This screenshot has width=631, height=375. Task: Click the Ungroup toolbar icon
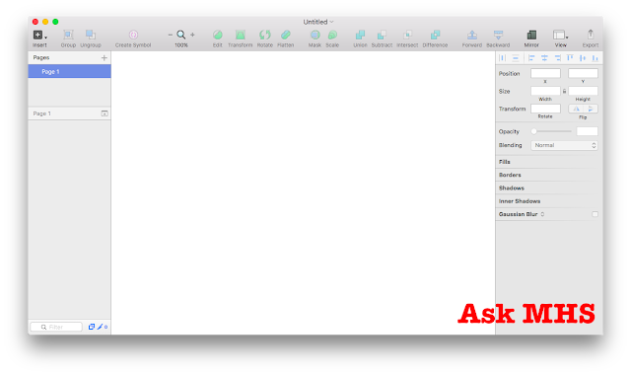point(91,35)
